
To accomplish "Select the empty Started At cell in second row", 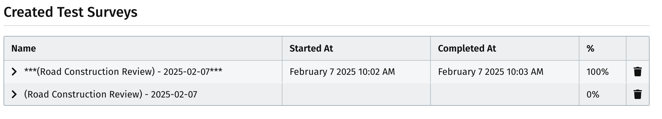I will 356,94.
